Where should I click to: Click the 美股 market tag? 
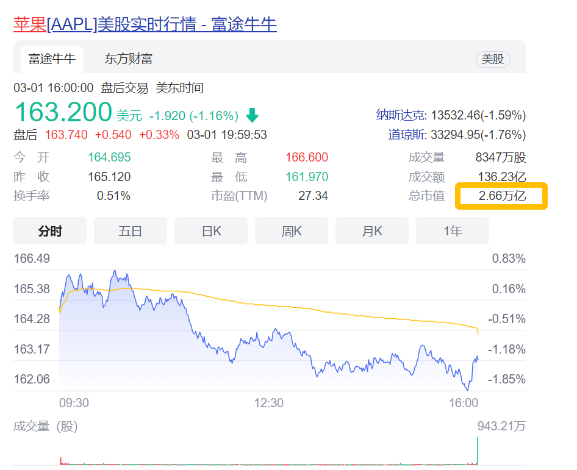click(493, 59)
